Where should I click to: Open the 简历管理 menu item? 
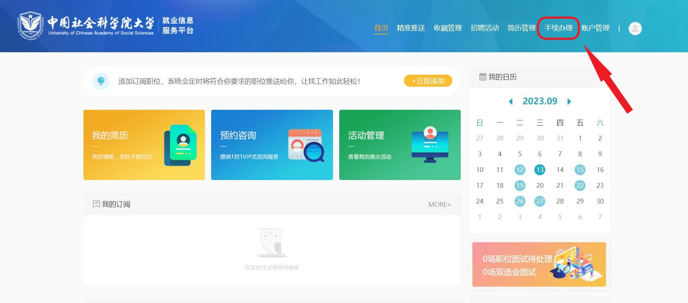[521, 28]
